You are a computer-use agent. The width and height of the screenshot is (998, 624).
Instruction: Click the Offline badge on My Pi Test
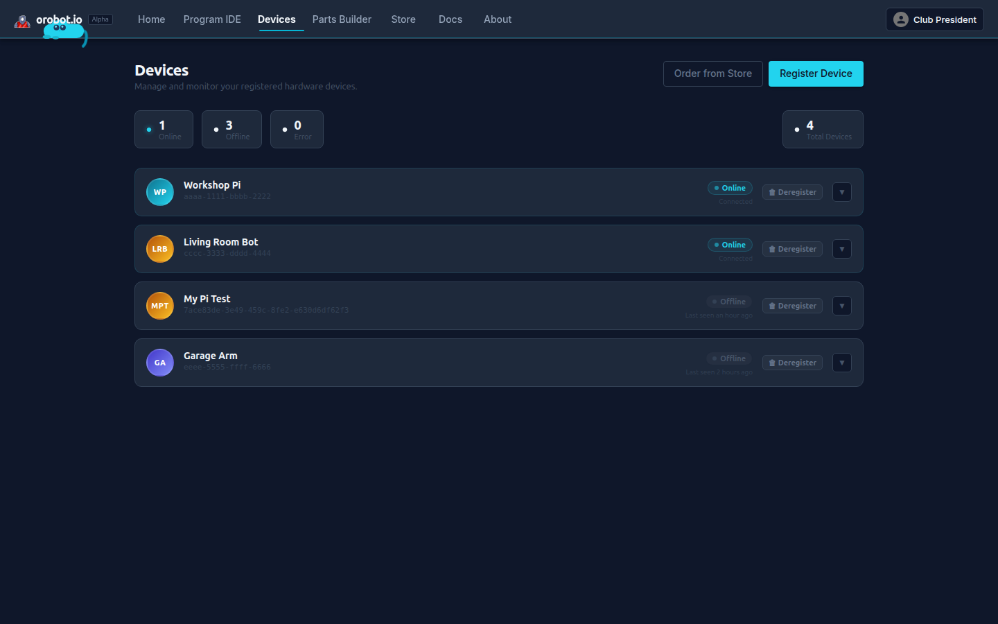tap(729, 302)
